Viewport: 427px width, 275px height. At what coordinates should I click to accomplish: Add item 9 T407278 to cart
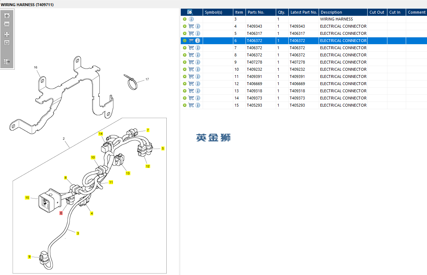click(x=191, y=62)
